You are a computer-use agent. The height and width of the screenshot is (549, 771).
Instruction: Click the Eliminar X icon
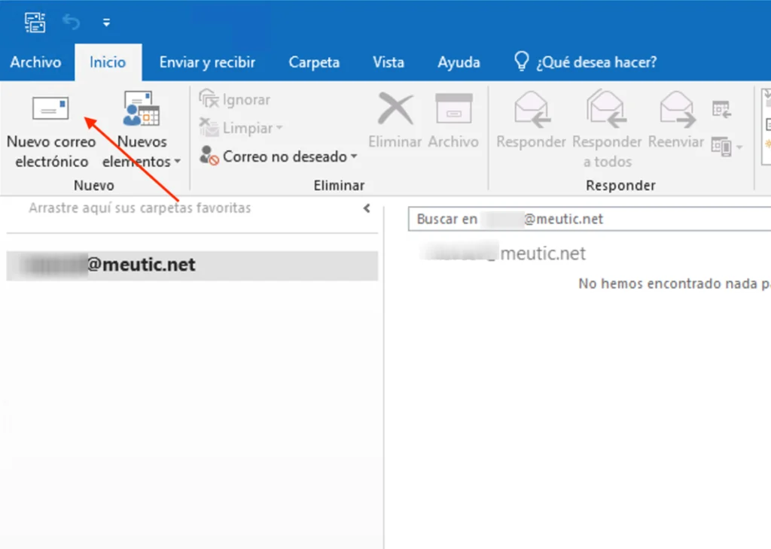tap(395, 111)
